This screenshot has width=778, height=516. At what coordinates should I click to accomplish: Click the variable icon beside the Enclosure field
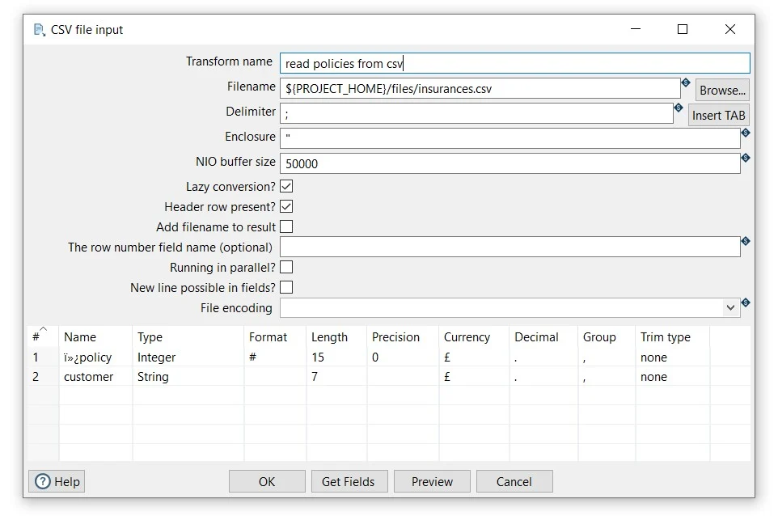(x=745, y=134)
